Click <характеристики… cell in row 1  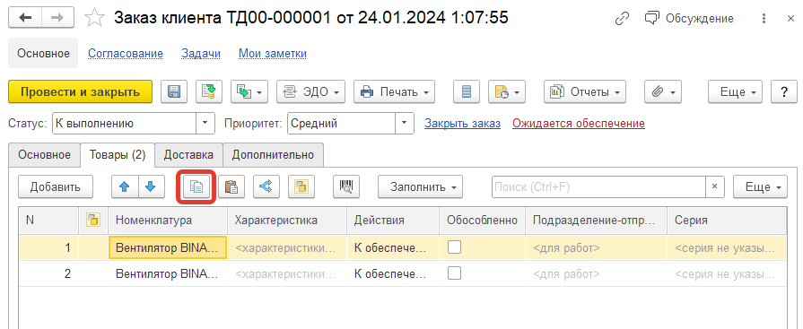coord(287,247)
